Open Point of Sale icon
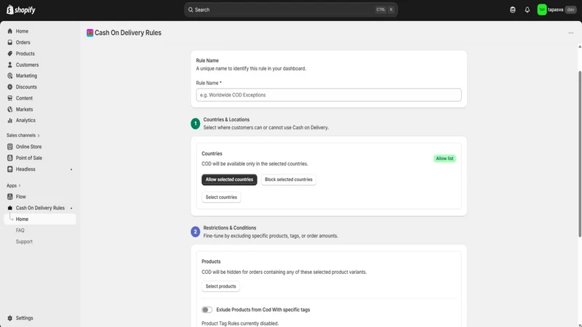Screen dimensions: 582x327 point(10,158)
